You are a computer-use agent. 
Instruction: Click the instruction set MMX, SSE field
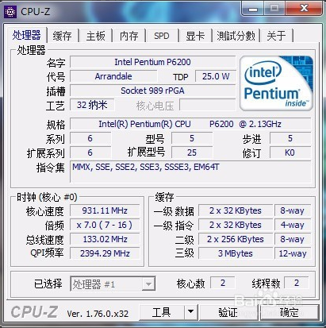pyautogui.click(x=190, y=172)
